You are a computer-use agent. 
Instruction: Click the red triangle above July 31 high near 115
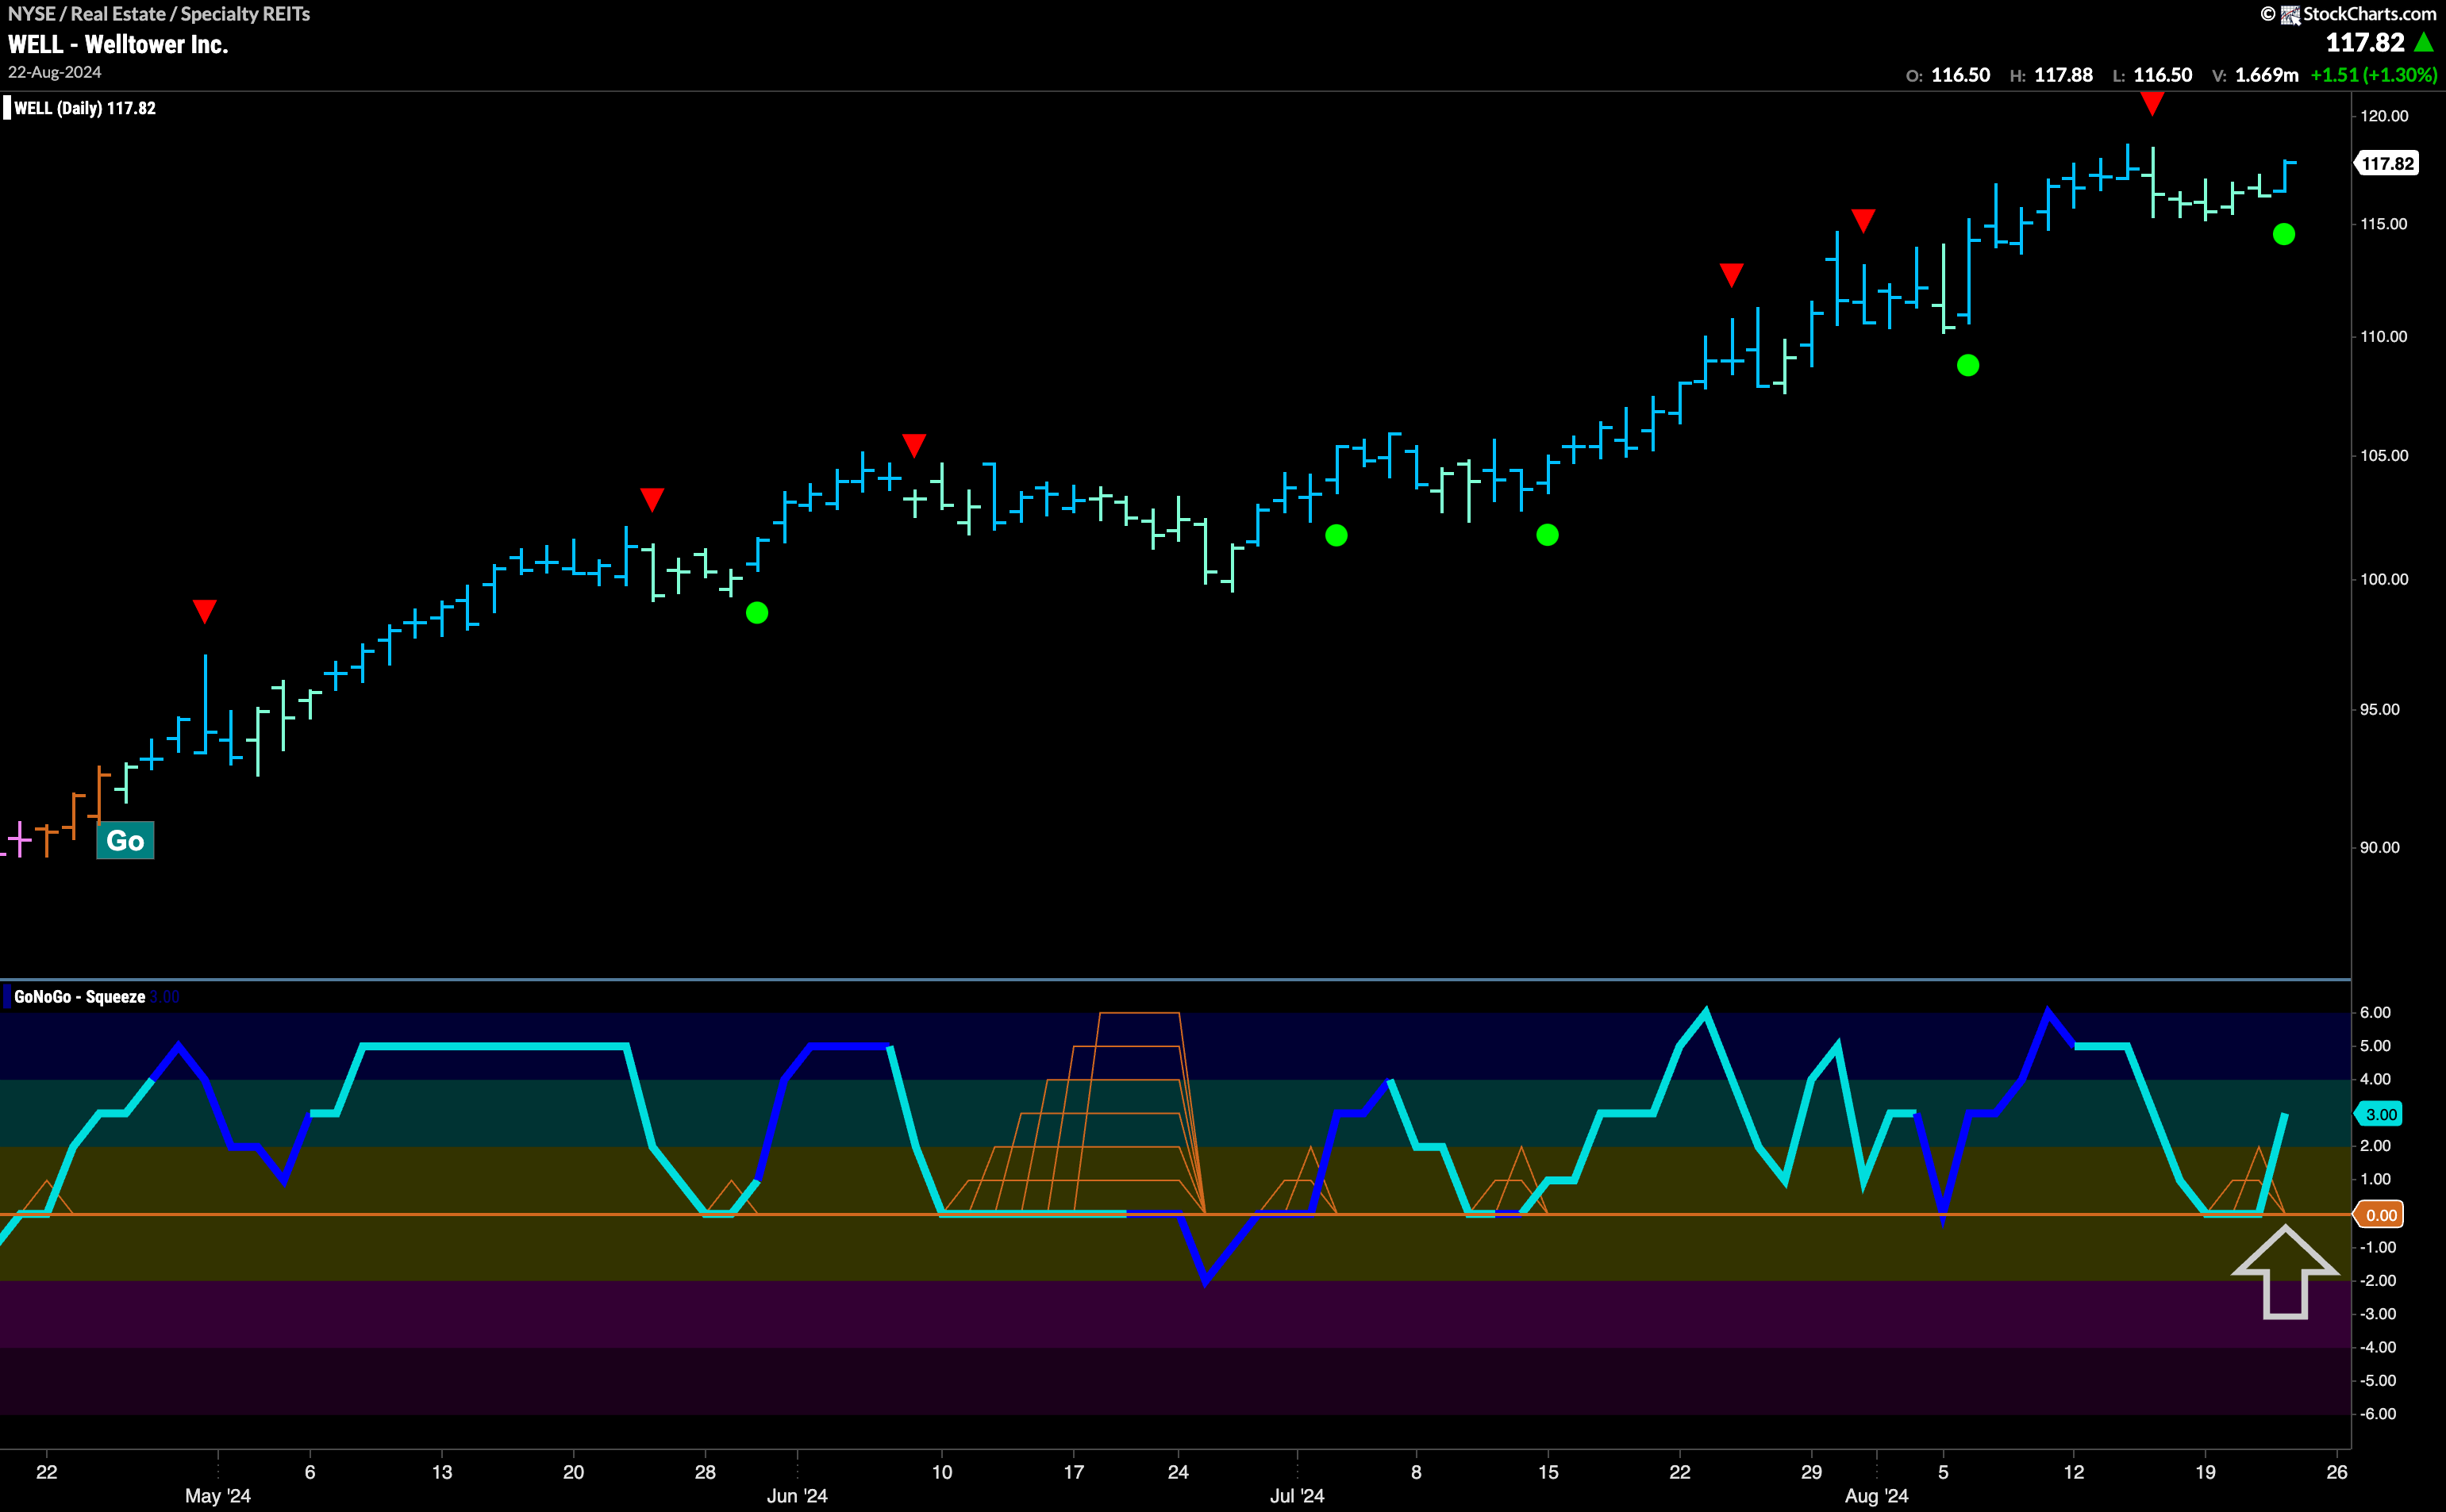[x=1863, y=220]
